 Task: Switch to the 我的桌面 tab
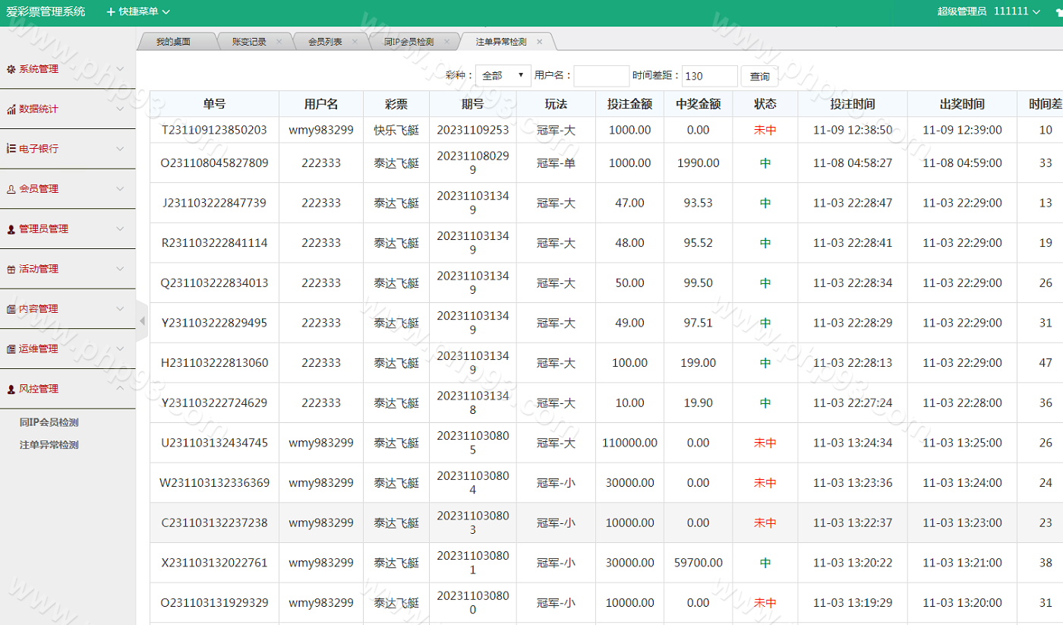(x=173, y=42)
